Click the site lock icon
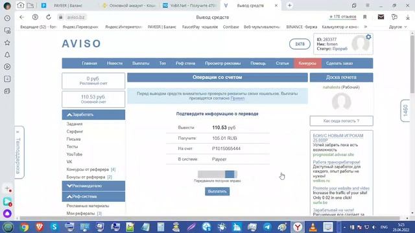The image size is (415, 233). (60, 17)
